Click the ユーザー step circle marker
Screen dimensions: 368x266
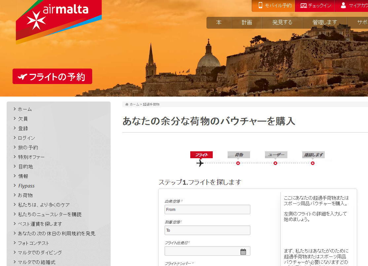275,163
